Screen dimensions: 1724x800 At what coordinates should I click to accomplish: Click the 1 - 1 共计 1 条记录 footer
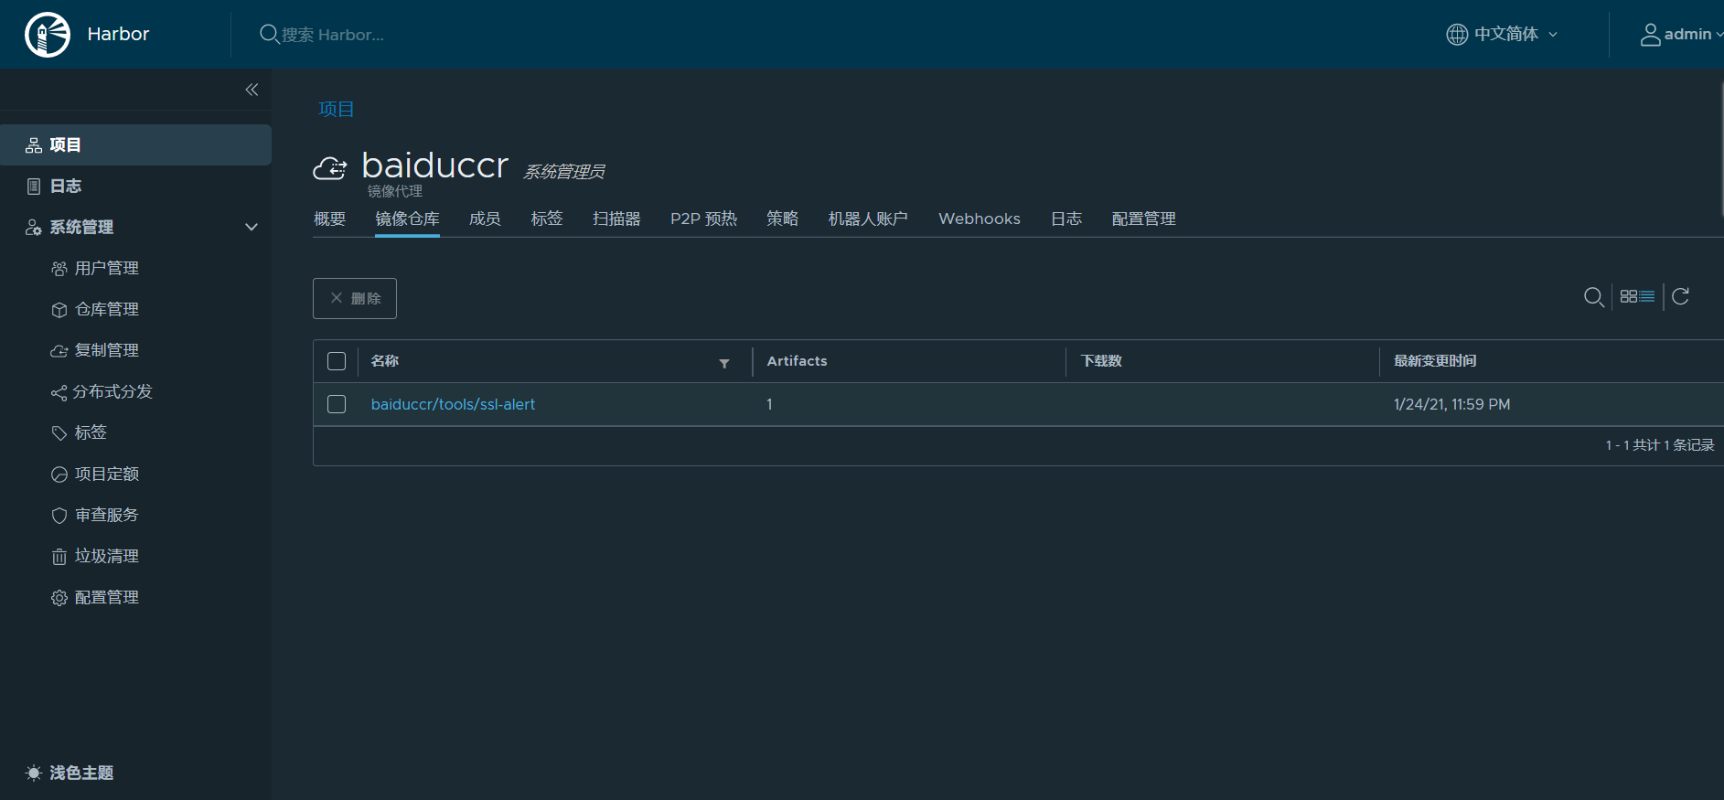(x=1659, y=445)
